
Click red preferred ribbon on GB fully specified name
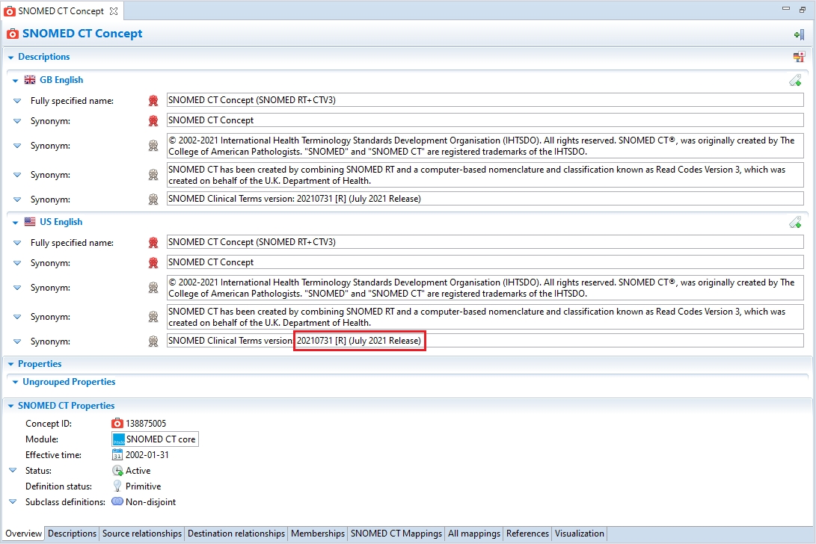153,101
